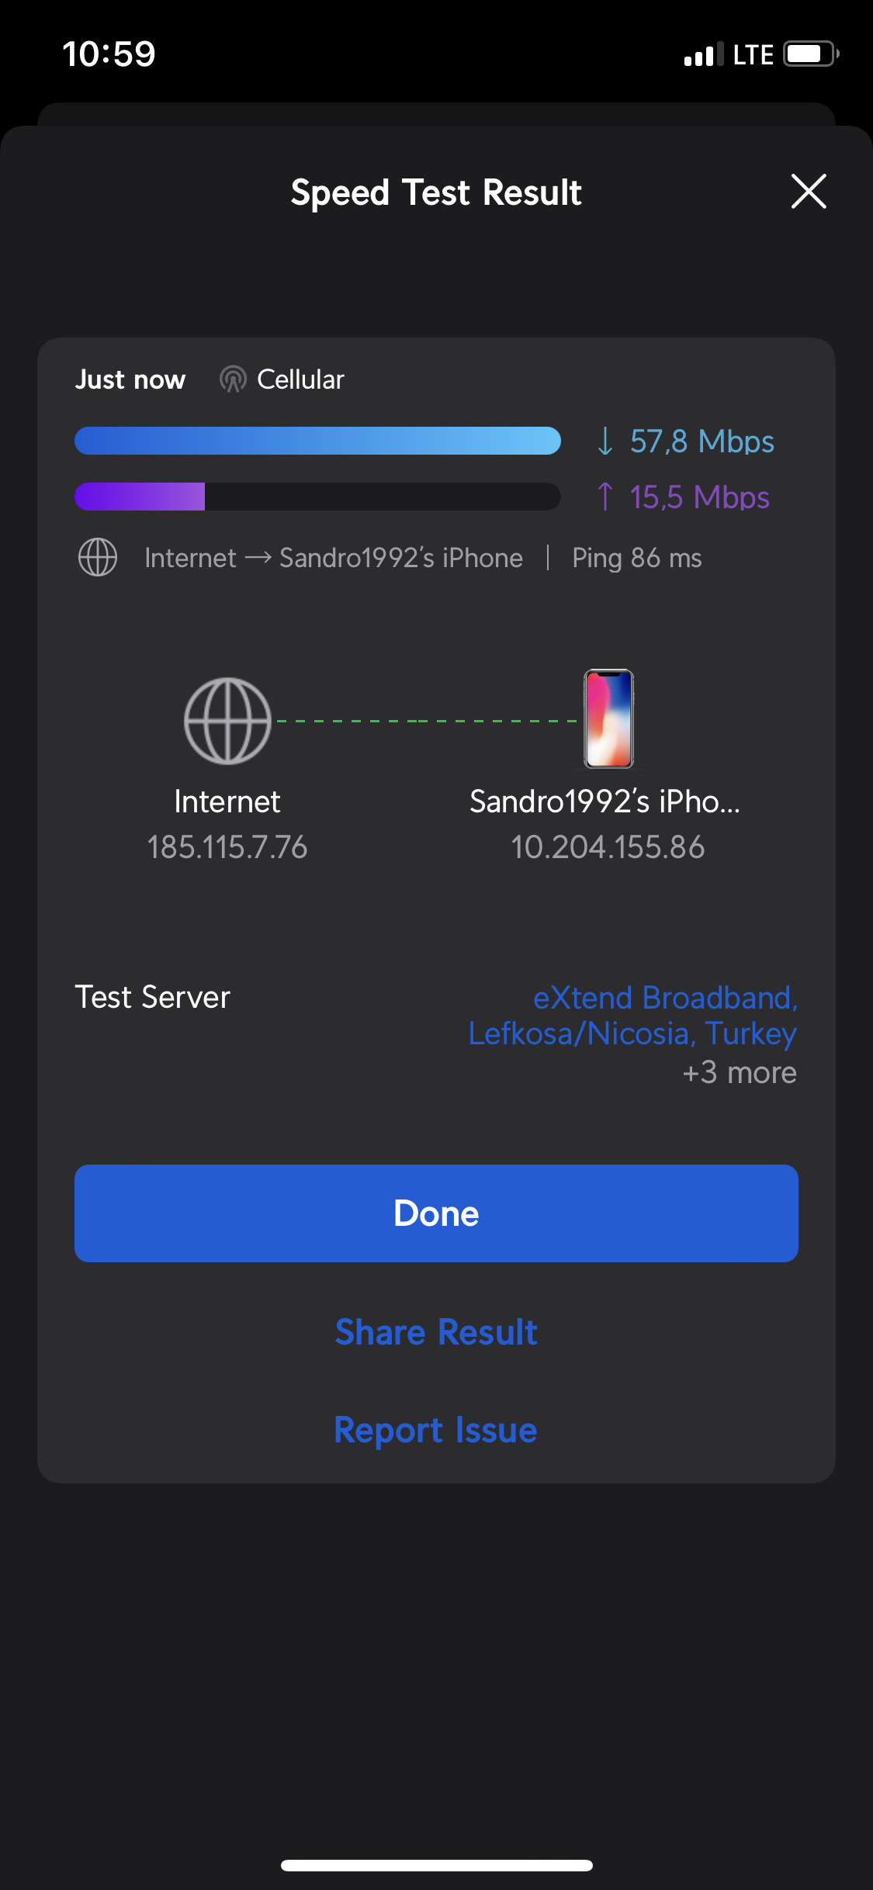Tap the Ping 86 ms label
This screenshot has height=1890, width=873.
tap(636, 558)
